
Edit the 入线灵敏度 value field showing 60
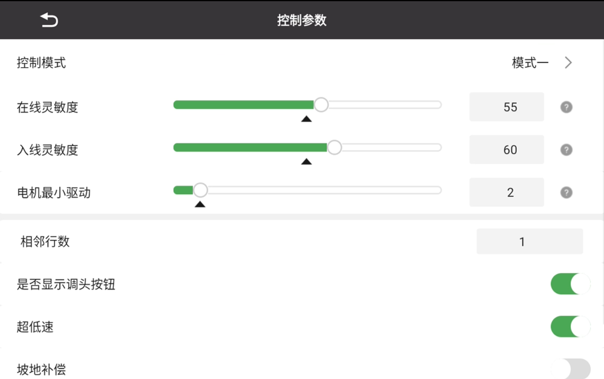click(x=507, y=150)
